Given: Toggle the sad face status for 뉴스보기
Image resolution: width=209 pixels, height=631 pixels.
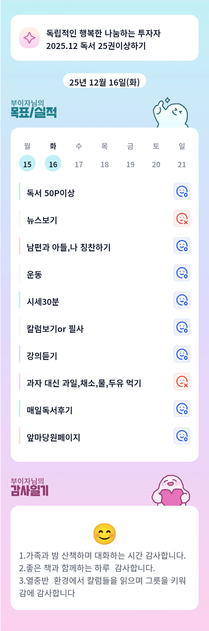Looking at the screenshot, I should [182, 219].
